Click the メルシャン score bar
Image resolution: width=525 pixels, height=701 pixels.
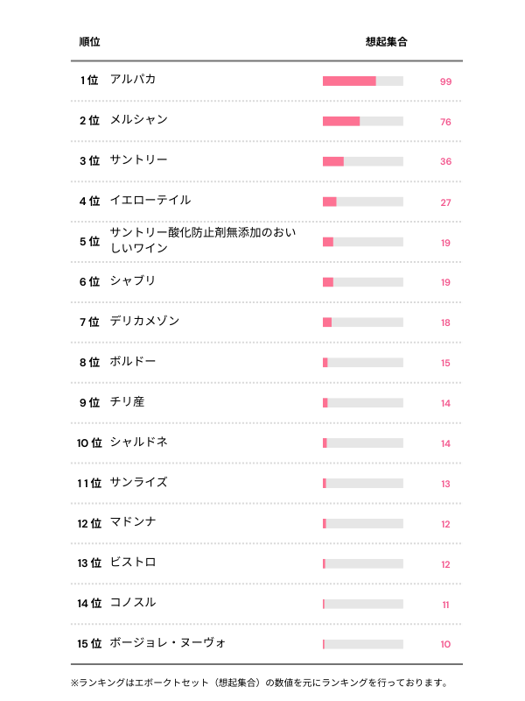tap(362, 121)
